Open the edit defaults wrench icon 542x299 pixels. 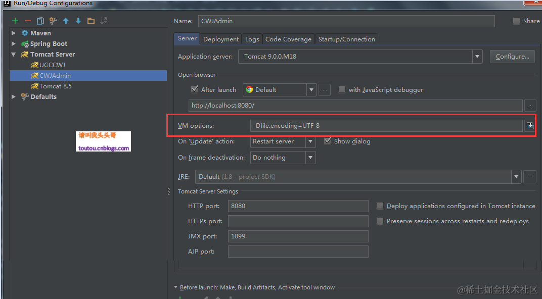click(53, 21)
